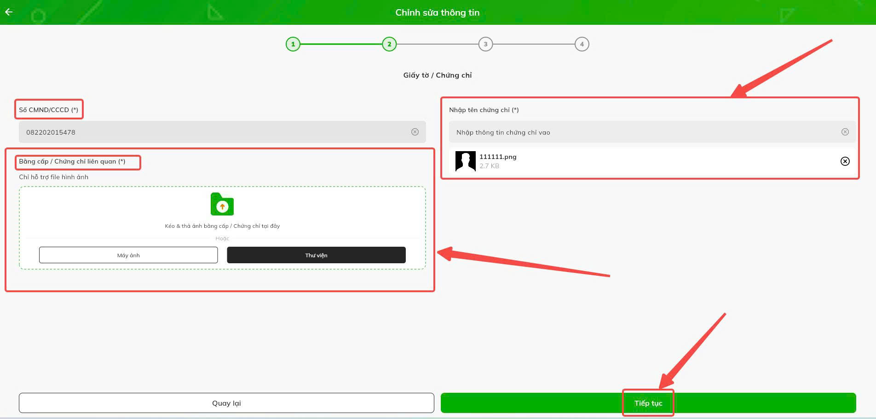Click the Giấy tờ / Chứng chỉ heading
Viewport: 876px width, 419px height.
(x=438, y=75)
